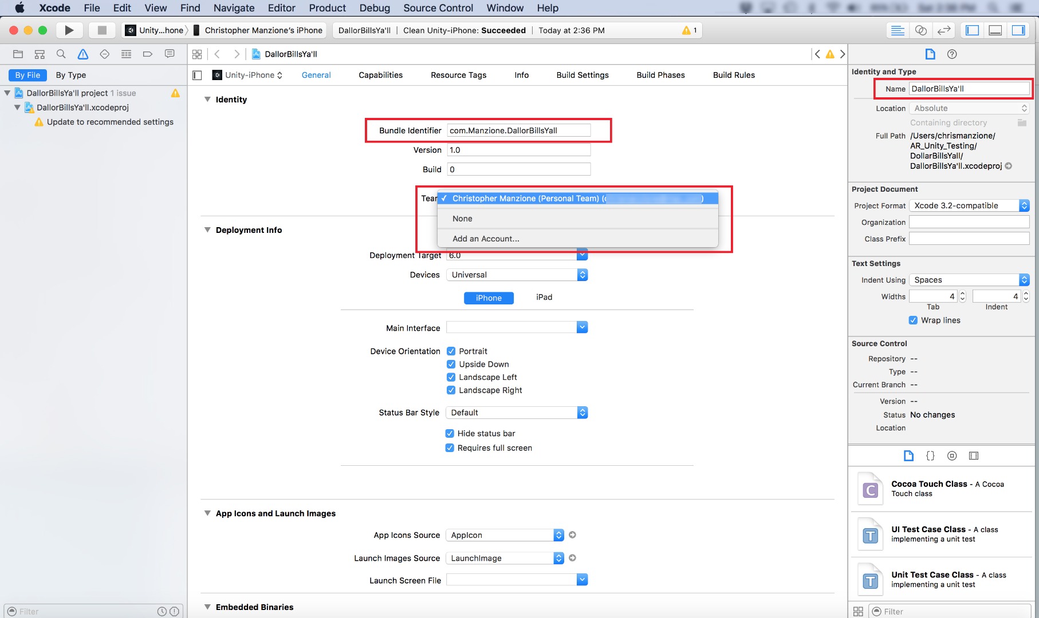Click the toolbar warning count indicator
The height and width of the screenshot is (618, 1039).
689,30
